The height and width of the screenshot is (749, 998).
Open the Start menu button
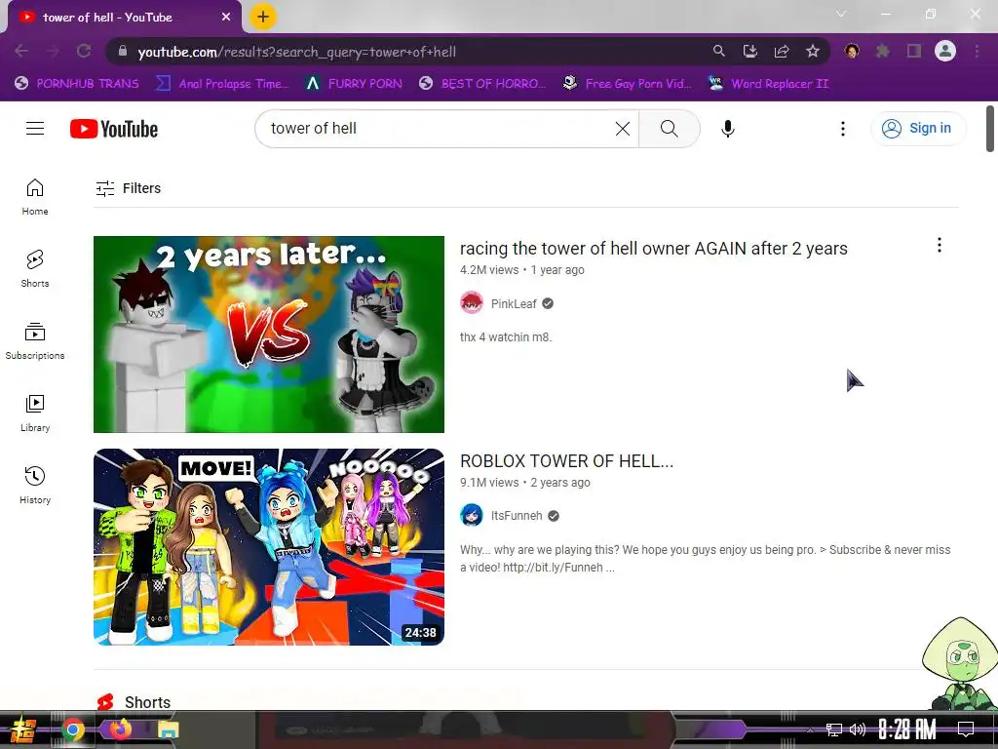(23, 729)
